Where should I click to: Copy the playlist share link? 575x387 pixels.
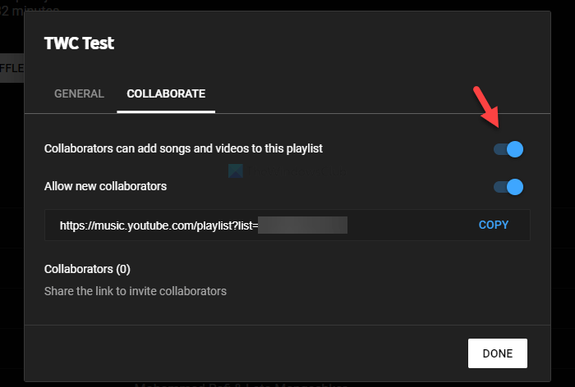coord(494,225)
